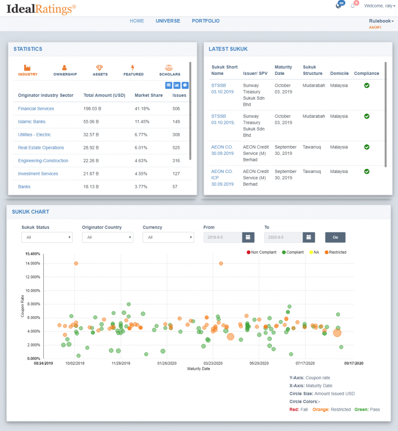This screenshot has width=398, height=431.
Task: Switch statistics to pie chart view
Action: (185, 85)
